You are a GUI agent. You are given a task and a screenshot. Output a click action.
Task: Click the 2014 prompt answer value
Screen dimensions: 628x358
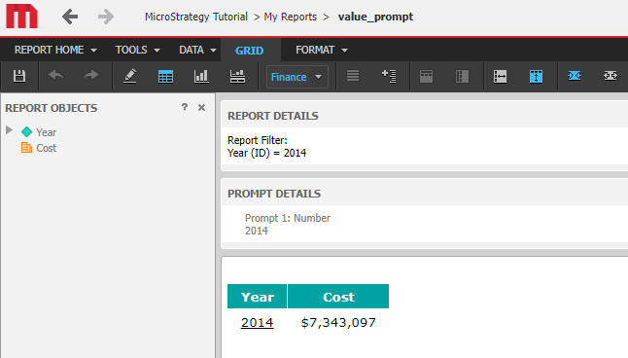click(257, 231)
